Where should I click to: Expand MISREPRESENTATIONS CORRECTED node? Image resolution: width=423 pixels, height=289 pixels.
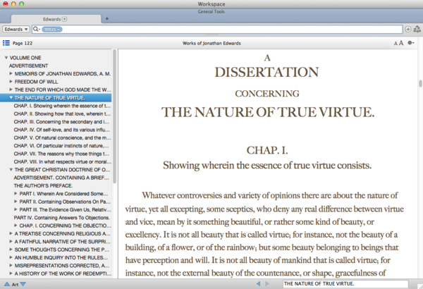11,265
